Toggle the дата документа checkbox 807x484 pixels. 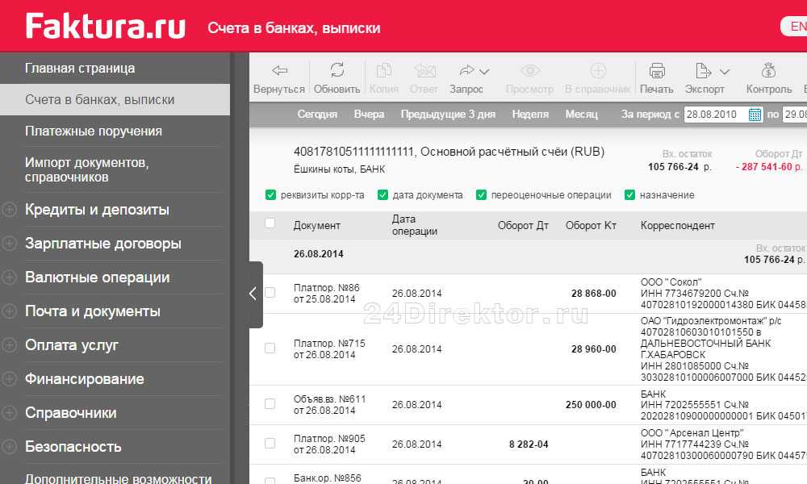383,195
